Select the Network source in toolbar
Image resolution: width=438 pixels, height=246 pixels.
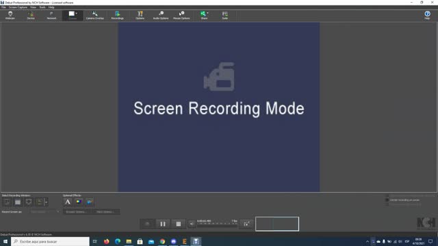click(51, 15)
